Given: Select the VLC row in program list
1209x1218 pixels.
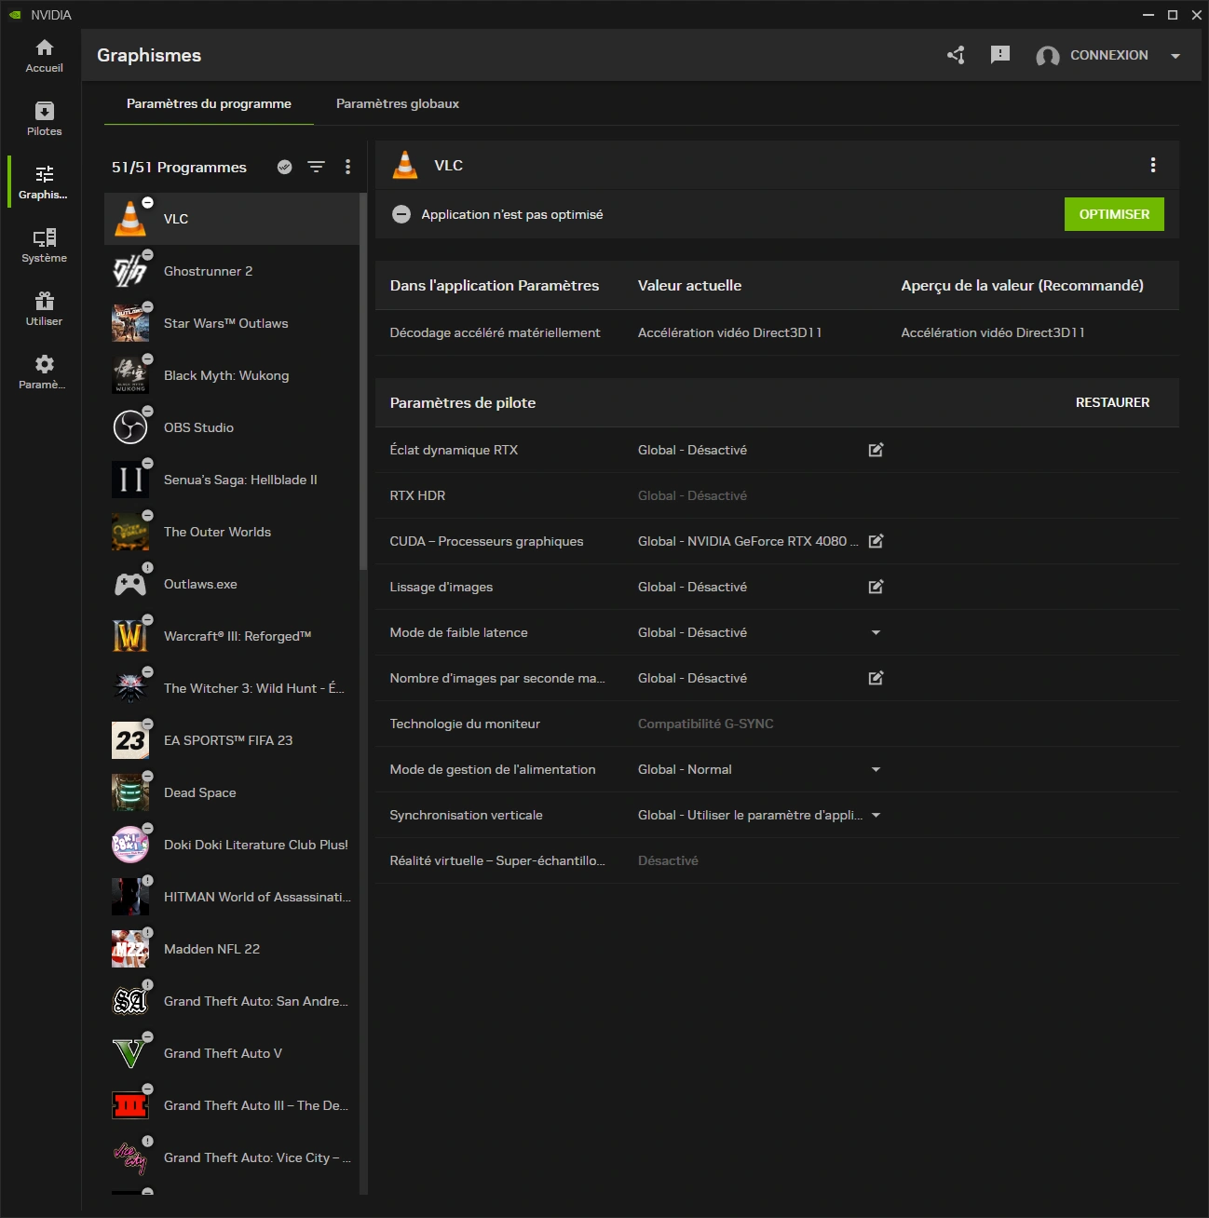Looking at the screenshot, I should (231, 219).
